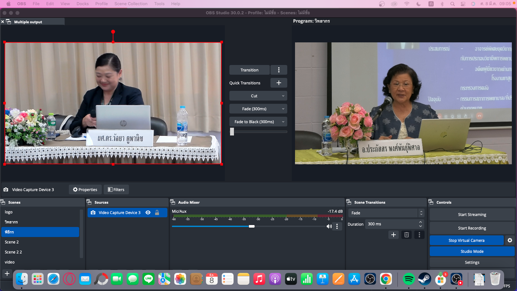
Task: Open the Scene Collection menu
Action: coord(131,4)
